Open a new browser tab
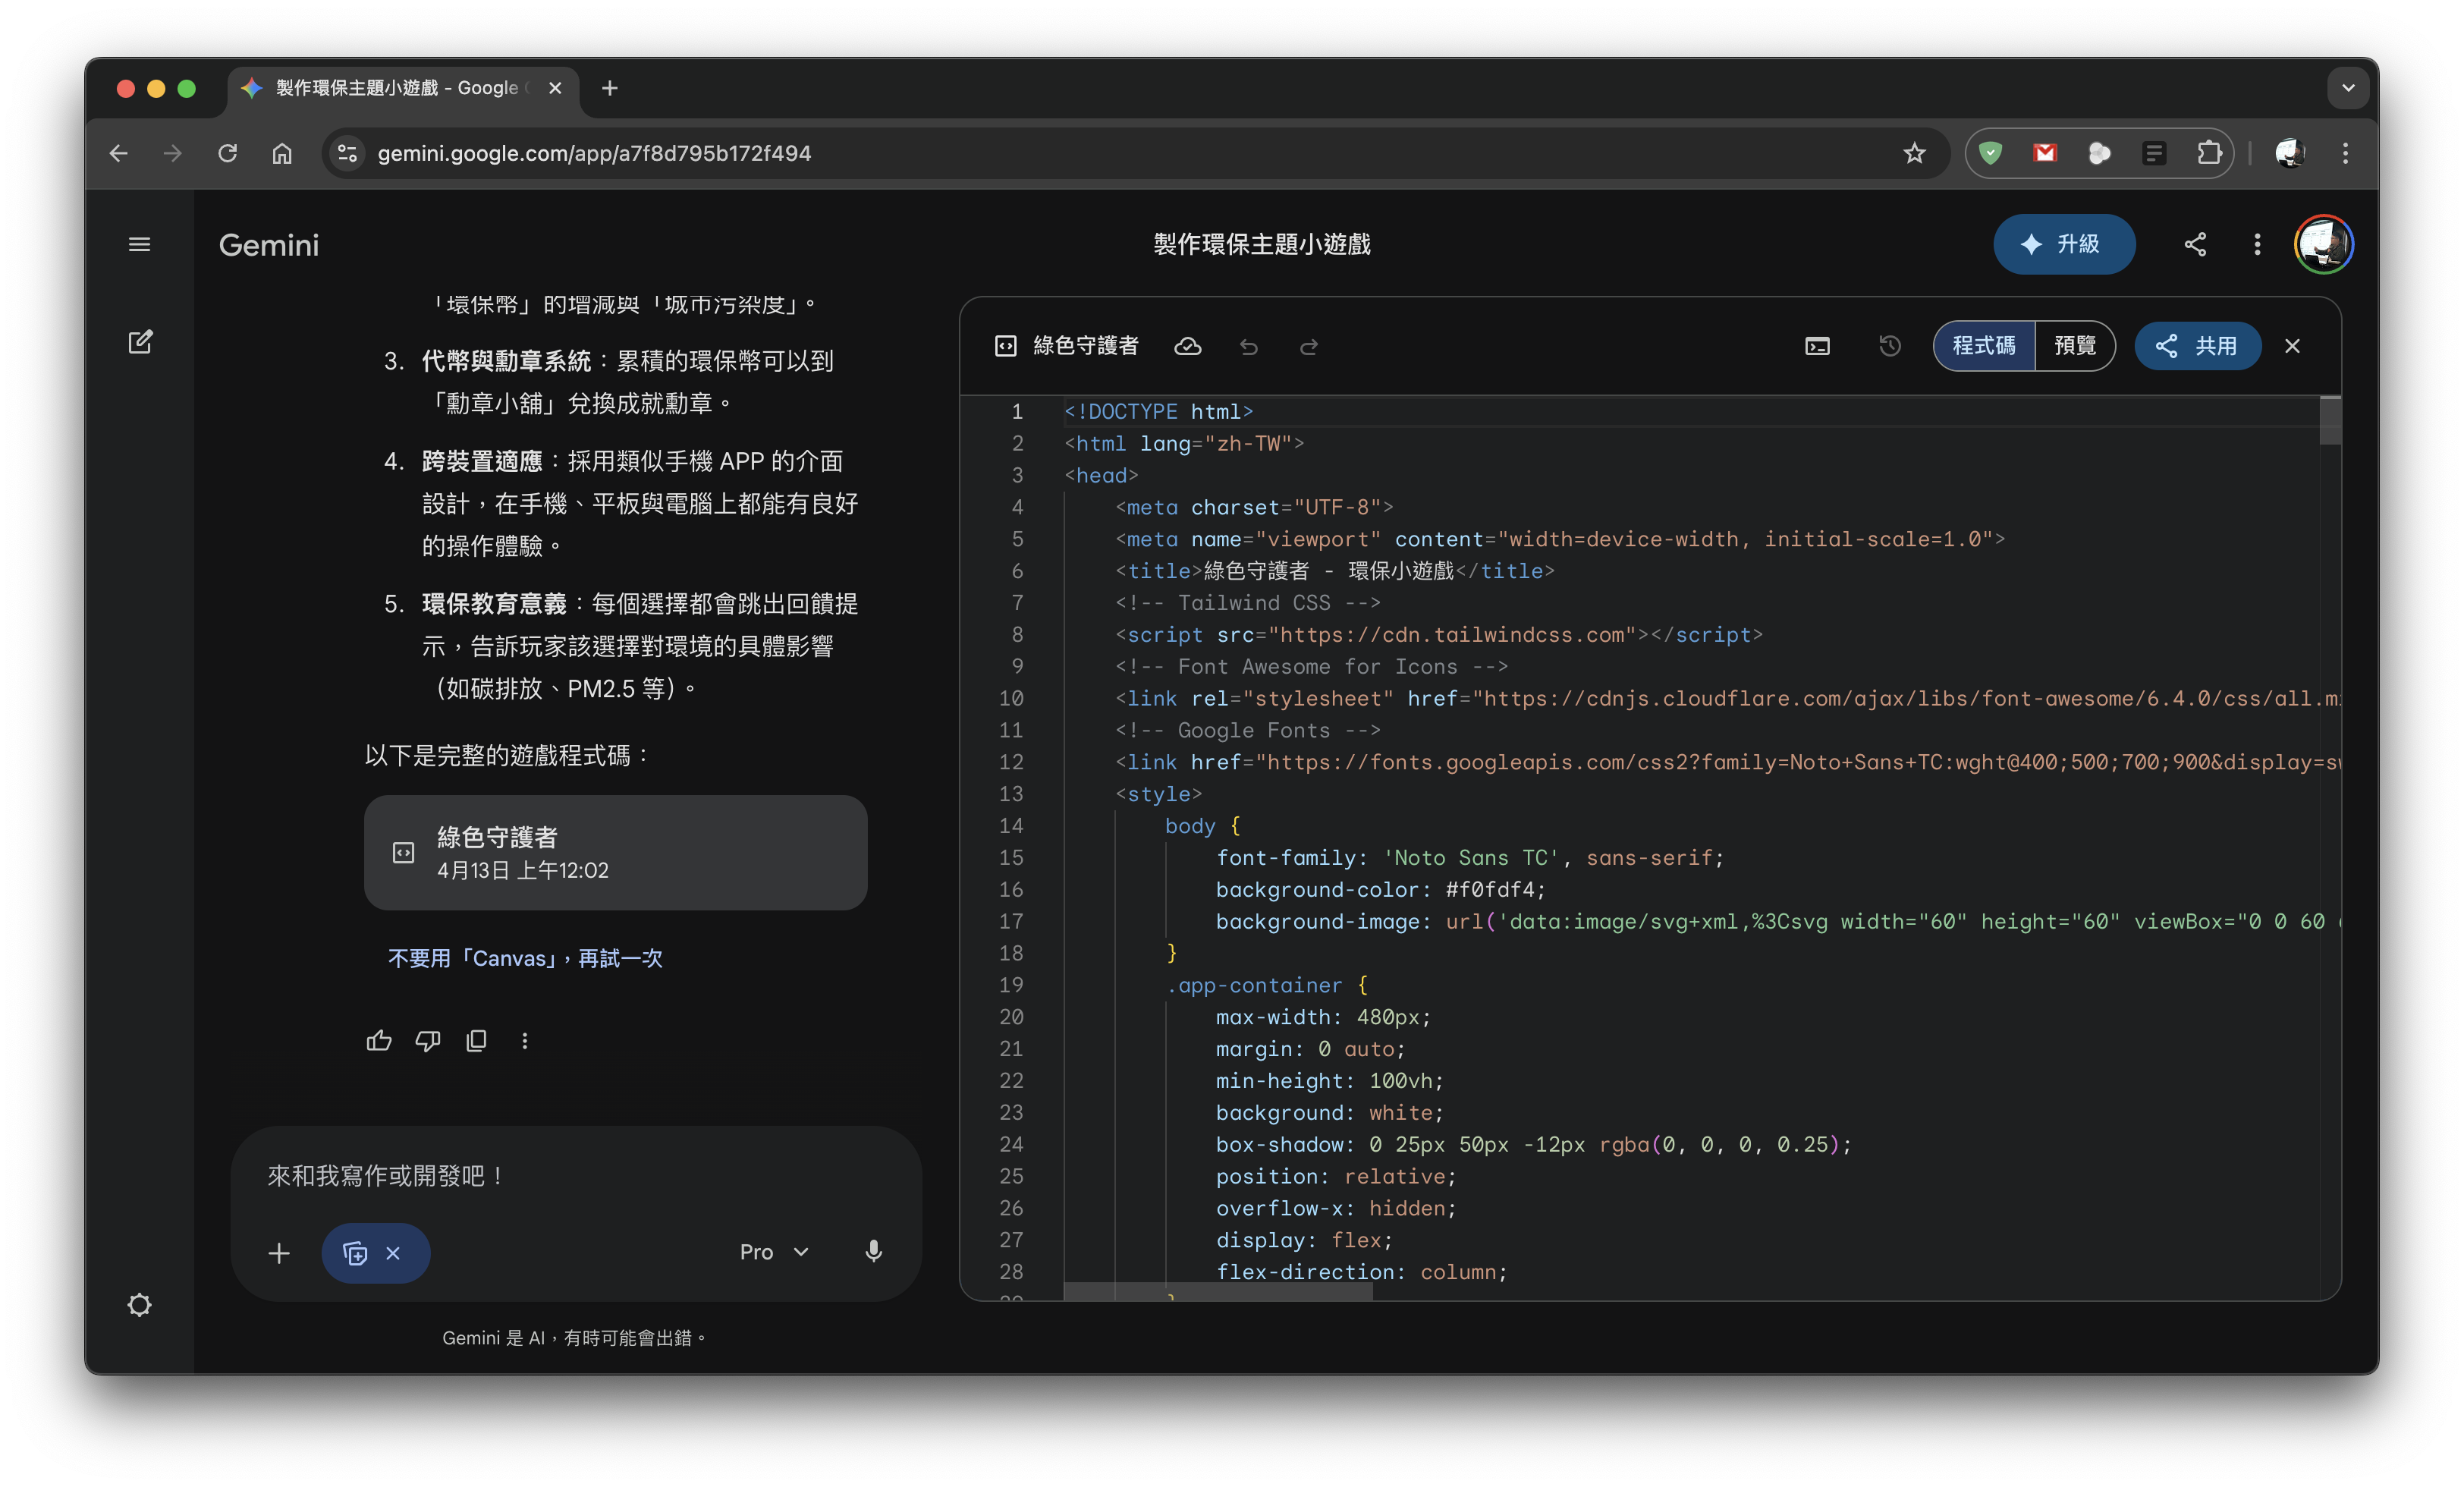 [x=609, y=88]
